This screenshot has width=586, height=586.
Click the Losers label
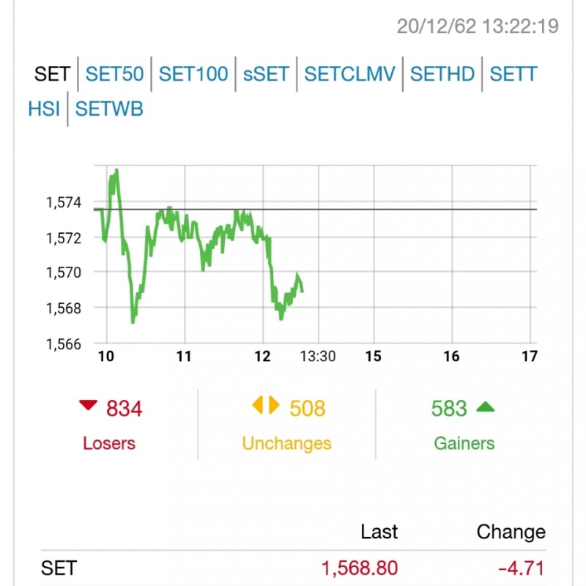coord(109,444)
